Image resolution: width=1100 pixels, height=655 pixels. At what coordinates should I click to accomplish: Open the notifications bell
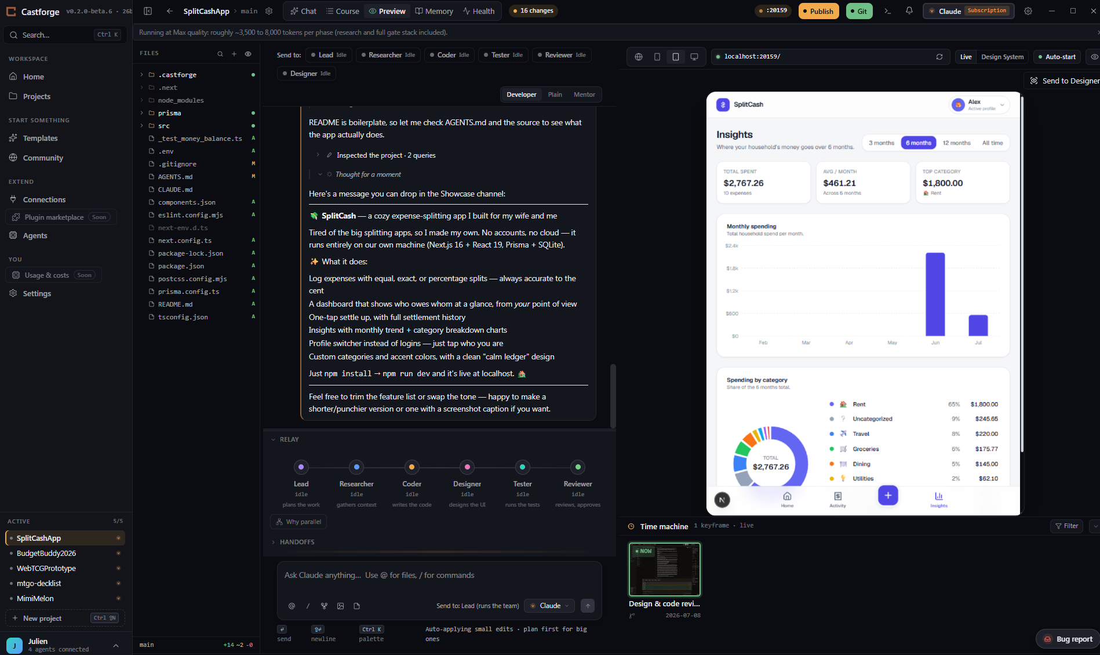tap(909, 11)
